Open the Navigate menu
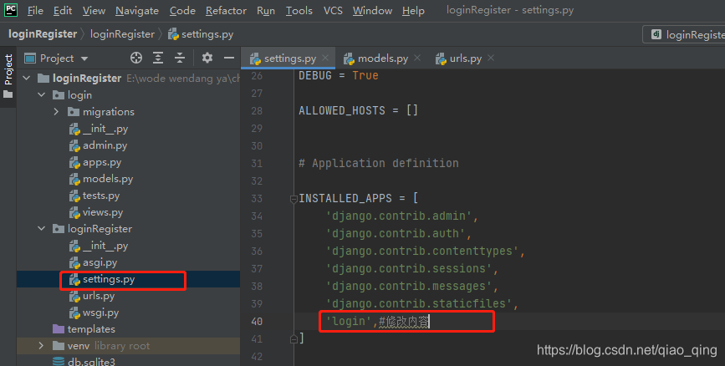The image size is (725, 366). [x=137, y=11]
